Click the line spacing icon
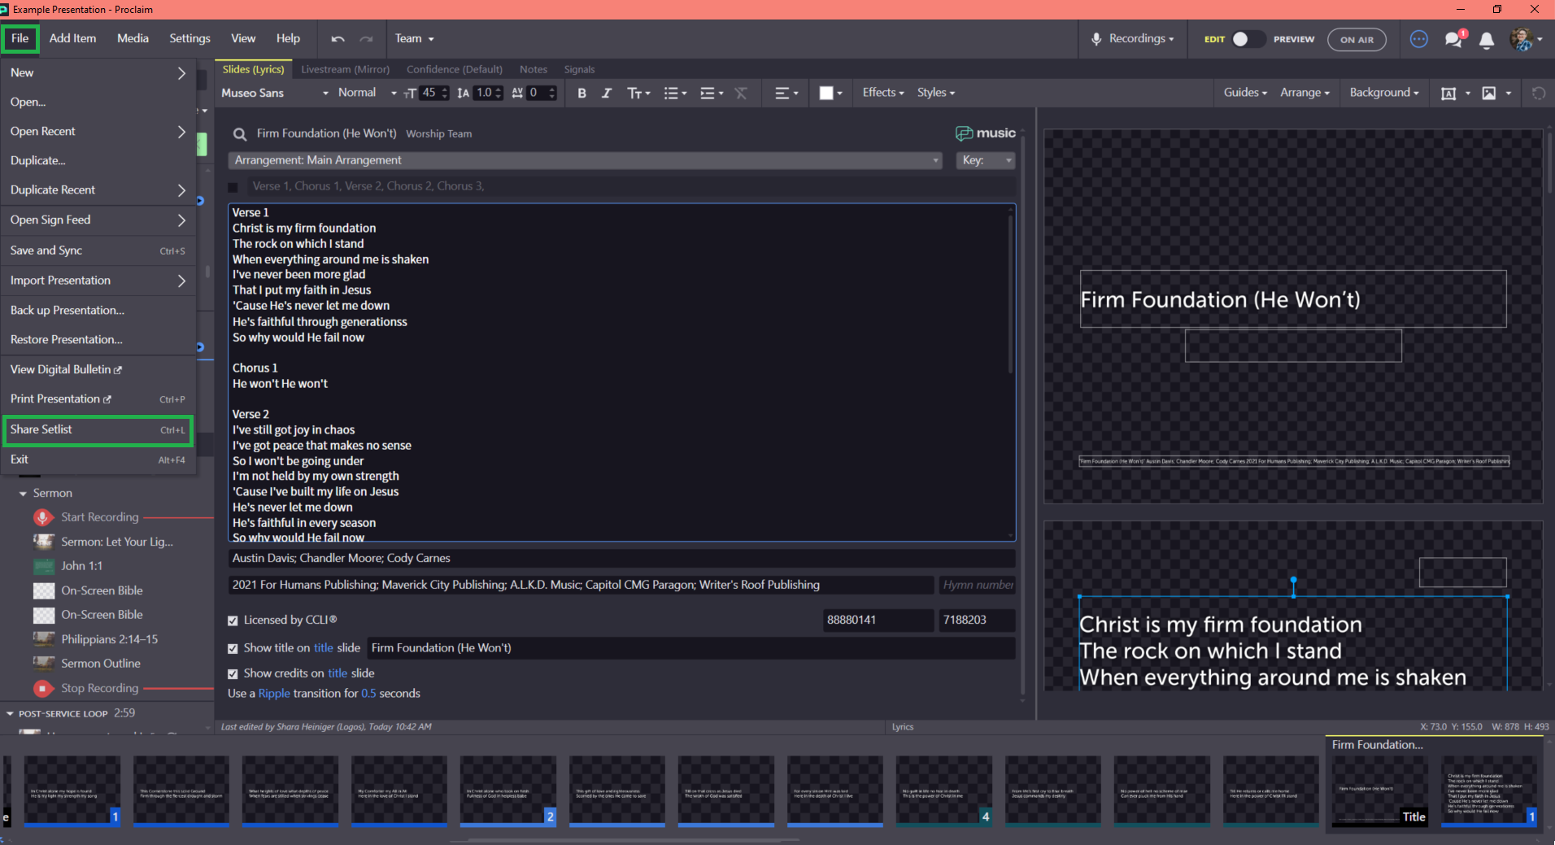 pyautogui.click(x=464, y=93)
